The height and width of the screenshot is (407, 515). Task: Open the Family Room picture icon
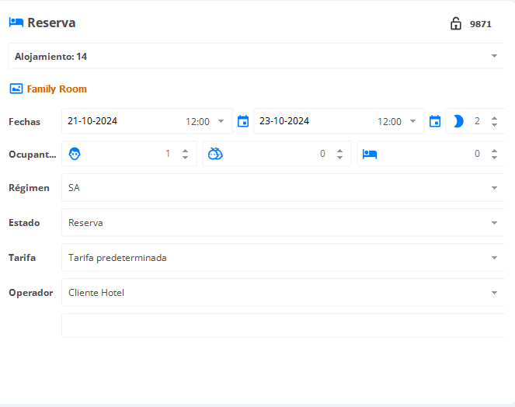click(16, 89)
